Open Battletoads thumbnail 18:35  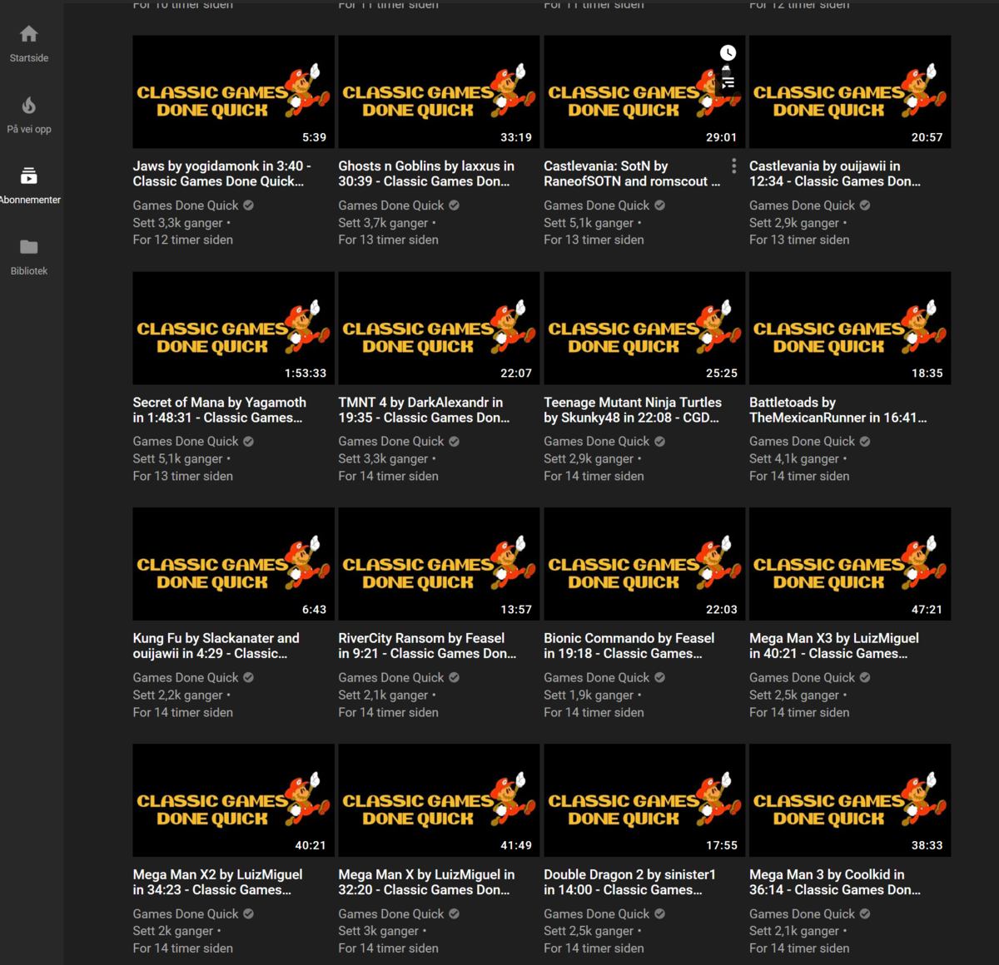tap(850, 329)
